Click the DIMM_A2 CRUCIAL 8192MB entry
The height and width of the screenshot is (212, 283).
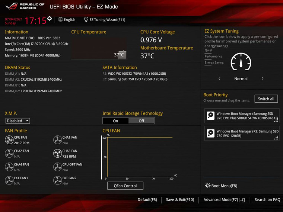click(x=33, y=79)
